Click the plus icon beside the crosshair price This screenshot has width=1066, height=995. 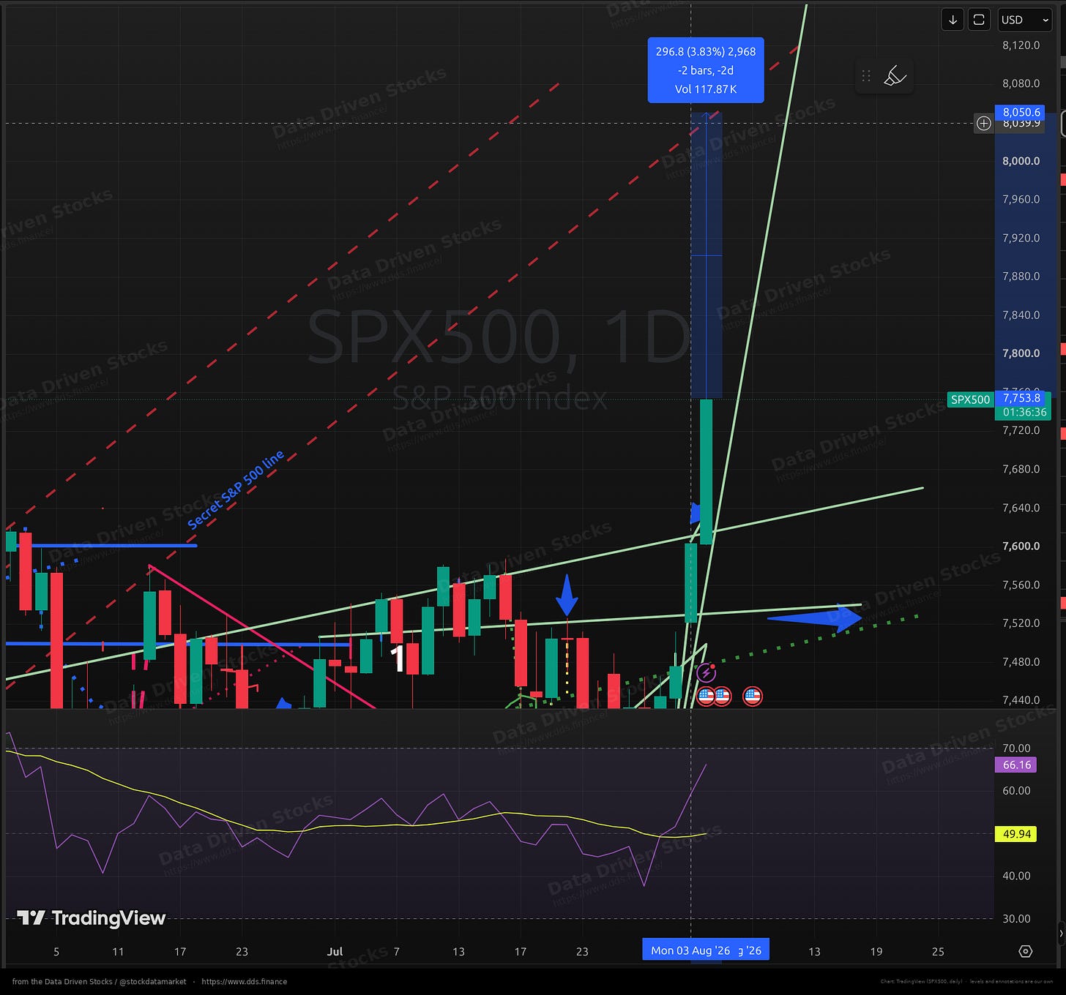pos(984,123)
